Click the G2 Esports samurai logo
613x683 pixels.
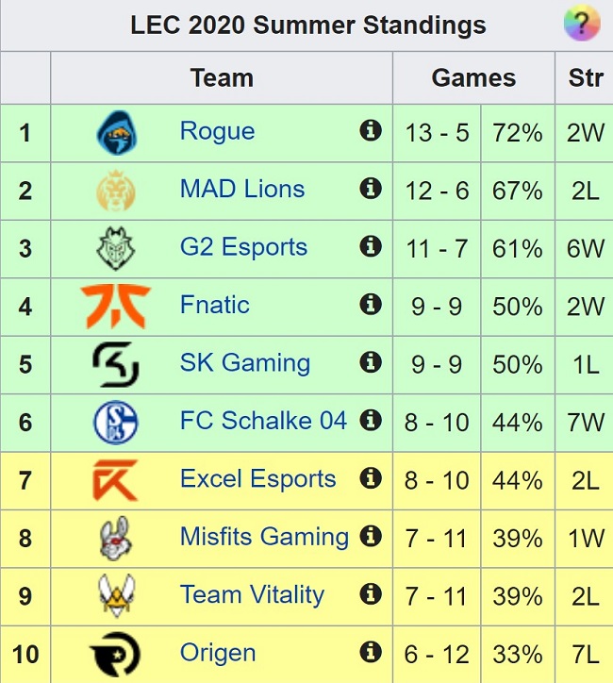pyautogui.click(x=116, y=249)
